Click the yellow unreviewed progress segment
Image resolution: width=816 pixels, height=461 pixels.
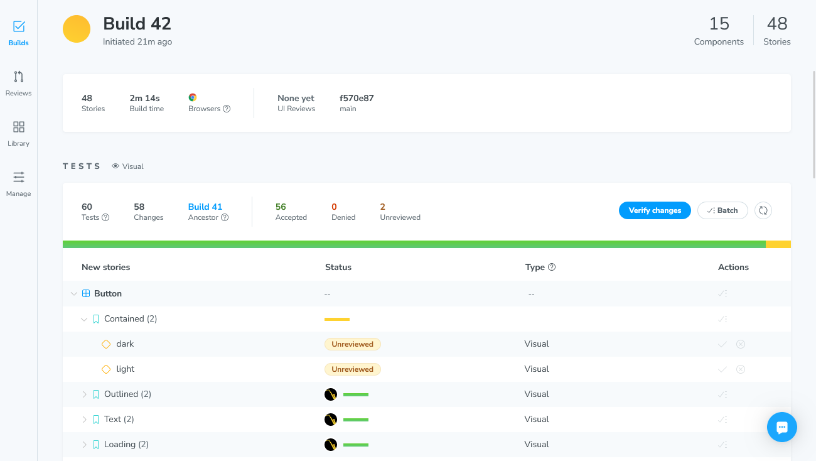[778, 244]
